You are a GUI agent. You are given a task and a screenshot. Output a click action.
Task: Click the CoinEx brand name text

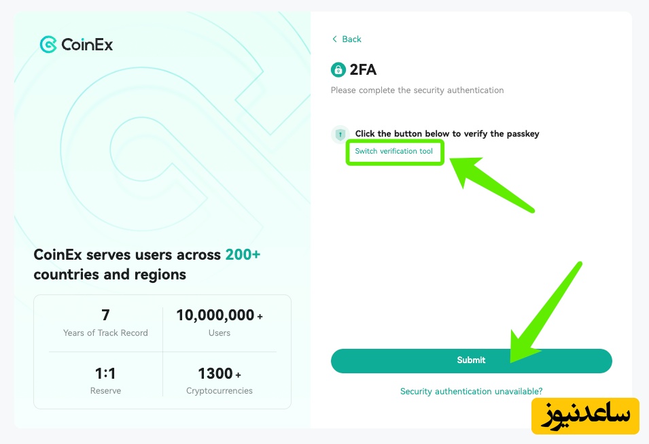[x=87, y=45]
